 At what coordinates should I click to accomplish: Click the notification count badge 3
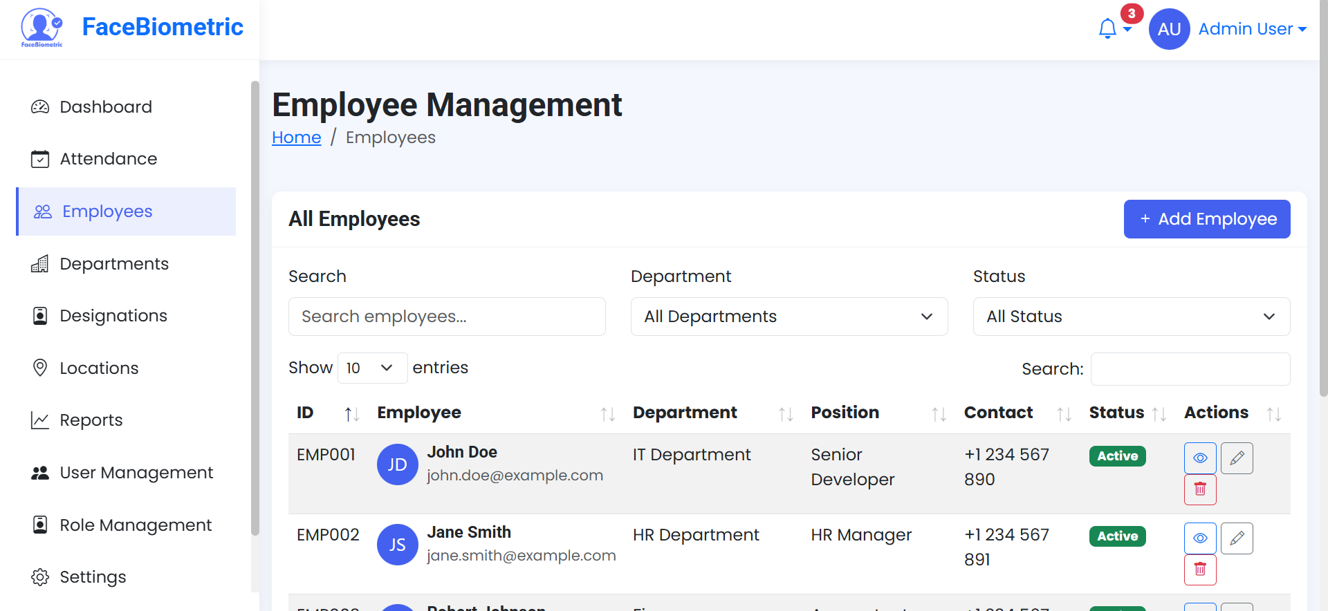1132,13
